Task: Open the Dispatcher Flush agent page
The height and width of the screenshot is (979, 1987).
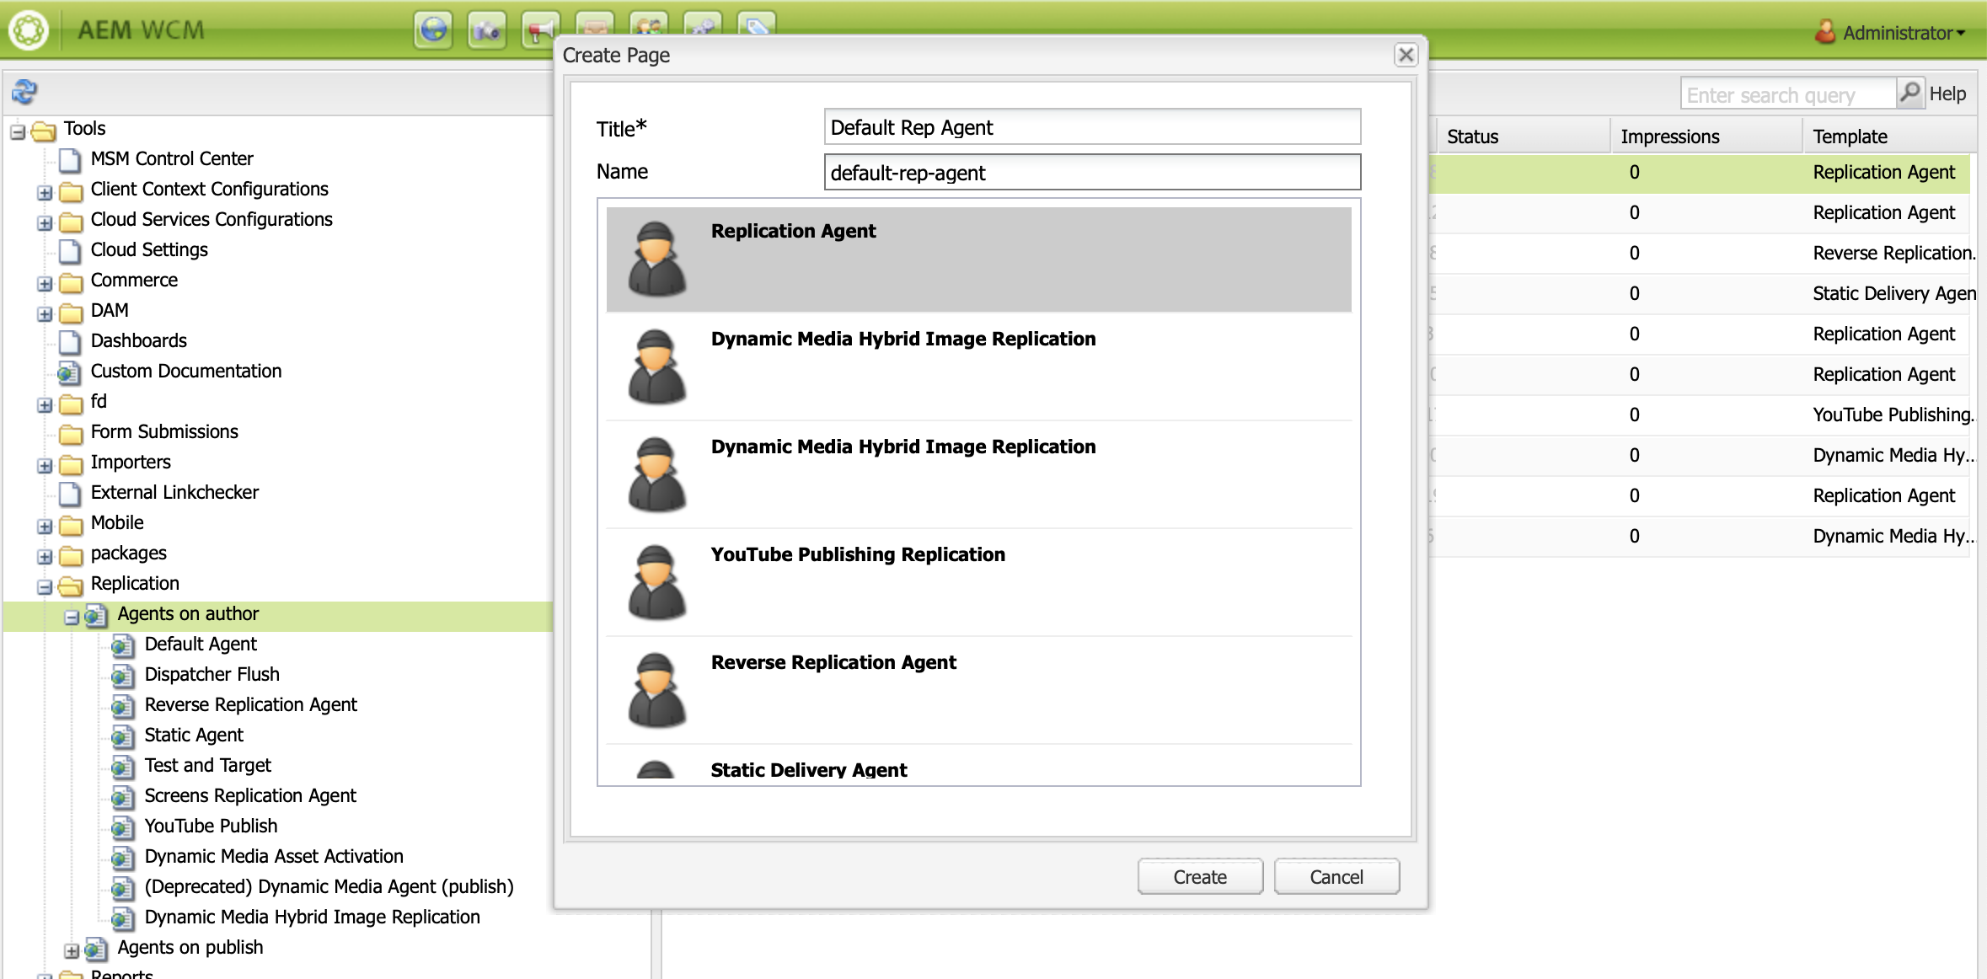Action: [212, 674]
